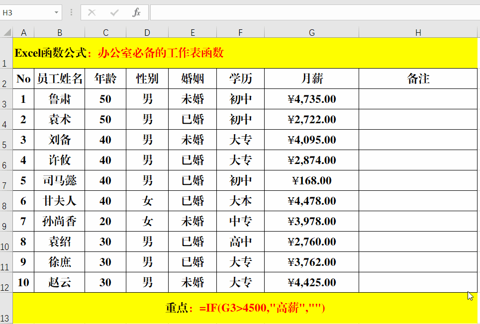Screen dimensions: 480x324
Task: Select row 1 header
Action: click(6, 53)
